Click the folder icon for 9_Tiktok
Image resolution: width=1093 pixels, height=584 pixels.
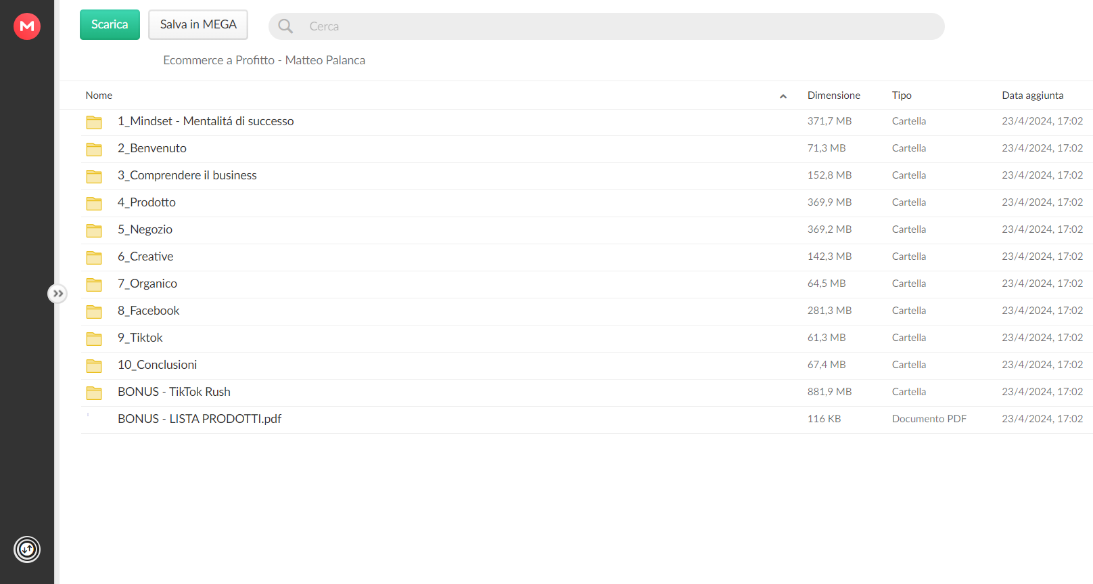tap(94, 338)
